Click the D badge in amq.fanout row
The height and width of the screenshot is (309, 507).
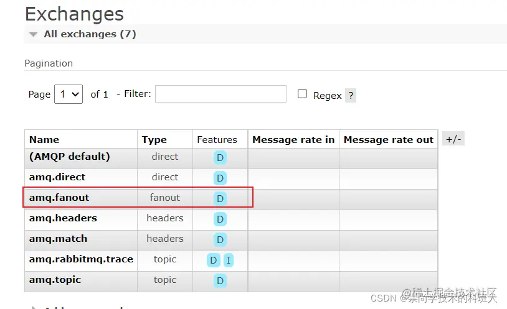tap(220, 198)
